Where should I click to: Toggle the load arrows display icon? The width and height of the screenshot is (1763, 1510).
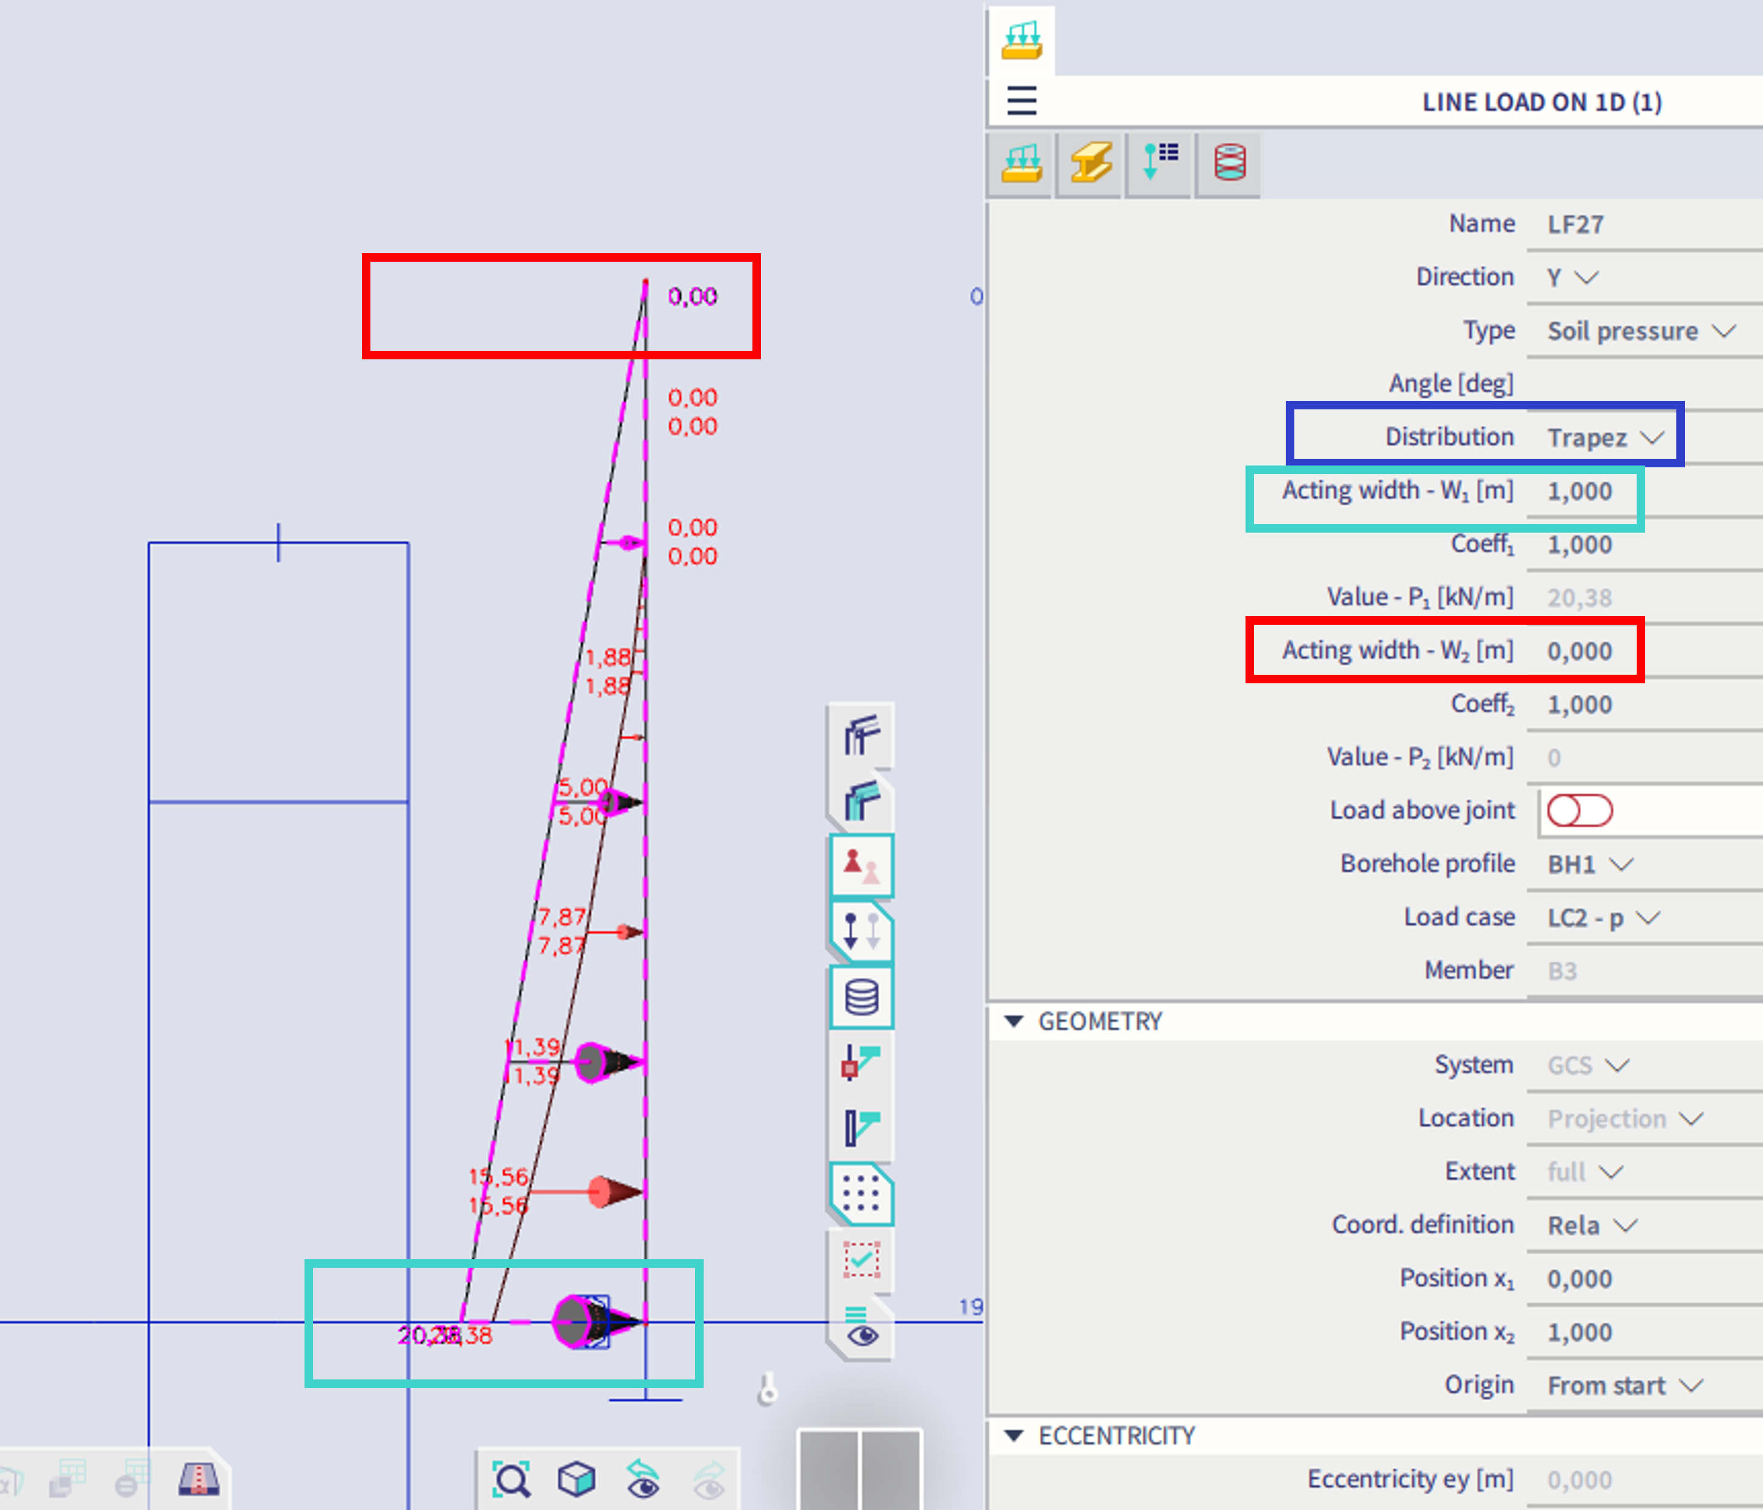pyautogui.click(x=861, y=930)
